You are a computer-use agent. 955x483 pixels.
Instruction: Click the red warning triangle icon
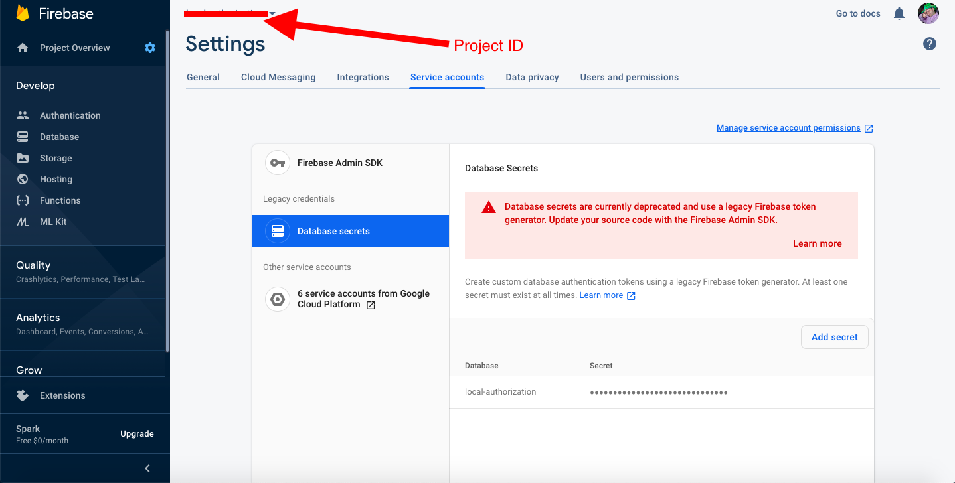click(x=489, y=207)
